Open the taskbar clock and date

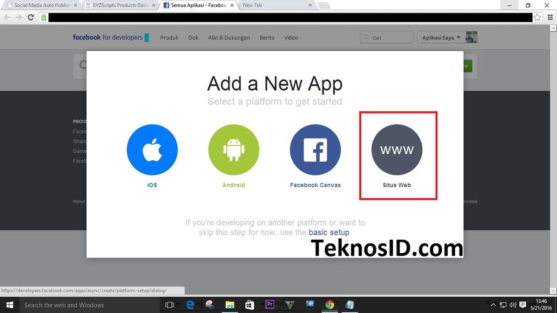[541, 305]
